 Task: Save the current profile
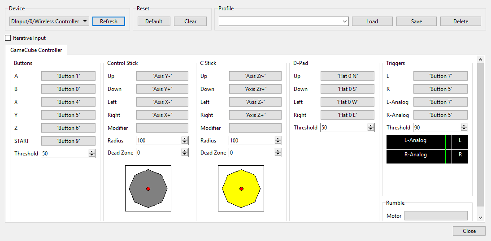(416, 22)
